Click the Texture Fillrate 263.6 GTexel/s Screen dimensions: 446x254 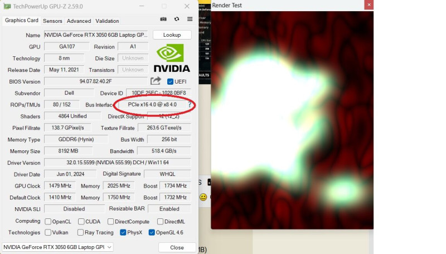click(164, 128)
